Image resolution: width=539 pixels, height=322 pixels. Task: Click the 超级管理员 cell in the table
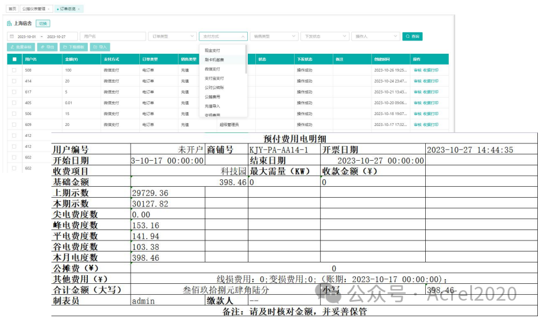(x=229, y=124)
